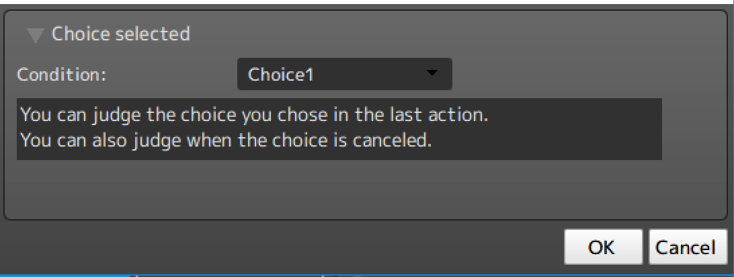This screenshot has height=277, width=734.
Task: Open the Condition dropdown showing Choice1
Action: 344,74
